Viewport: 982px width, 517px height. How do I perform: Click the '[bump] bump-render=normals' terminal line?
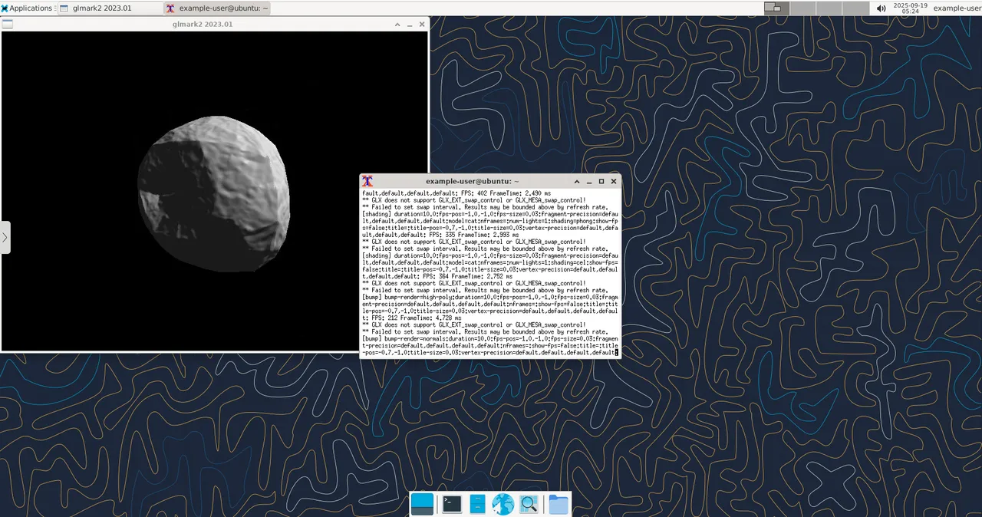coord(489,338)
